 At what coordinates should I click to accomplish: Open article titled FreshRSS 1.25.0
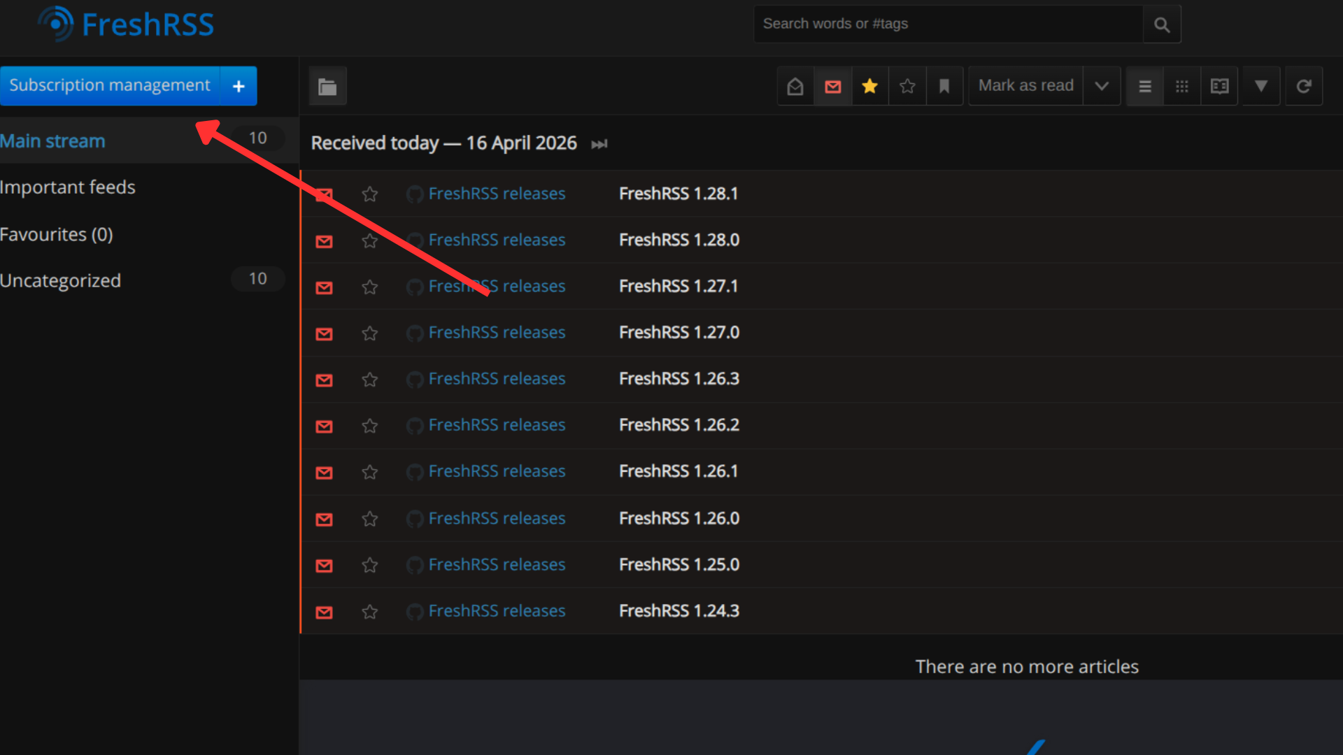coord(679,564)
